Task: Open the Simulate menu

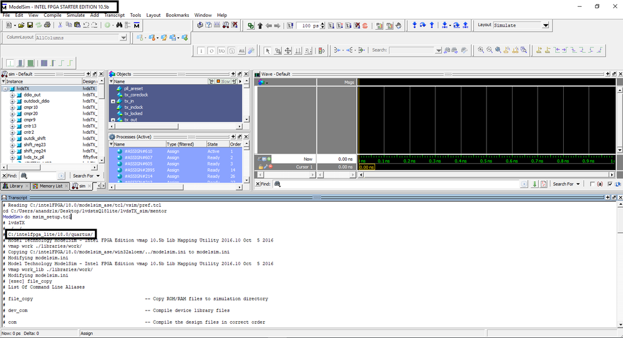Action: [75, 15]
